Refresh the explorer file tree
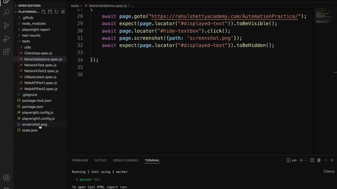Viewport: 337px width, 189px height. click(56, 12)
